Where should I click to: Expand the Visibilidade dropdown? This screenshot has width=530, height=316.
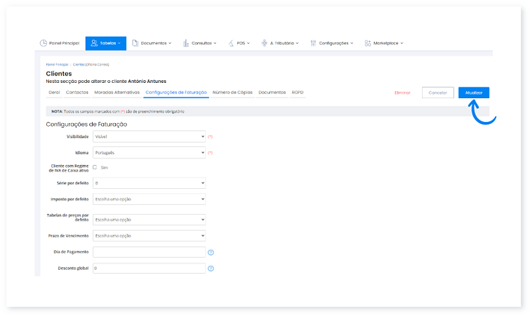pyautogui.click(x=149, y=136)
